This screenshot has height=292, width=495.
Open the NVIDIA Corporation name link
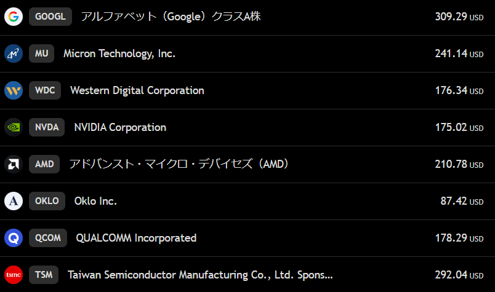pos(120,127)
